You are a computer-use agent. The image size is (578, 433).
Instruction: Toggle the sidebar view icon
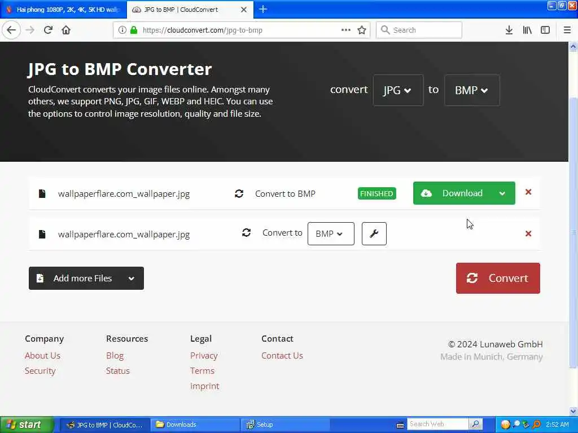pos(545,30)
